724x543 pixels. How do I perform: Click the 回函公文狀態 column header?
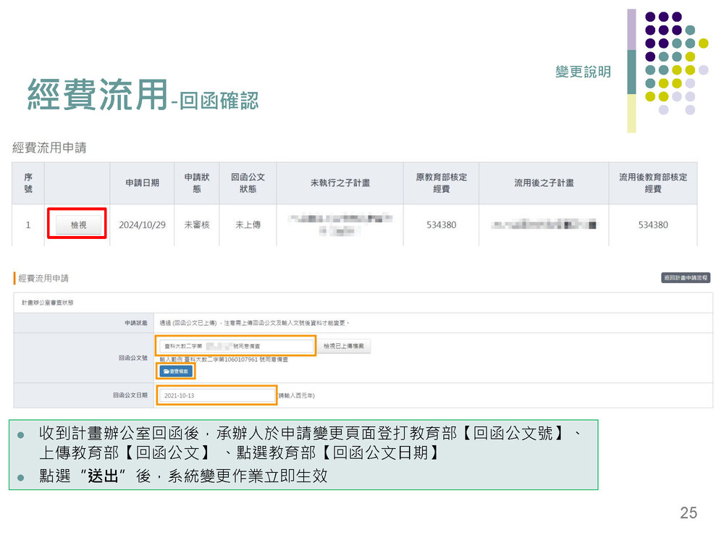pos(248,183)
